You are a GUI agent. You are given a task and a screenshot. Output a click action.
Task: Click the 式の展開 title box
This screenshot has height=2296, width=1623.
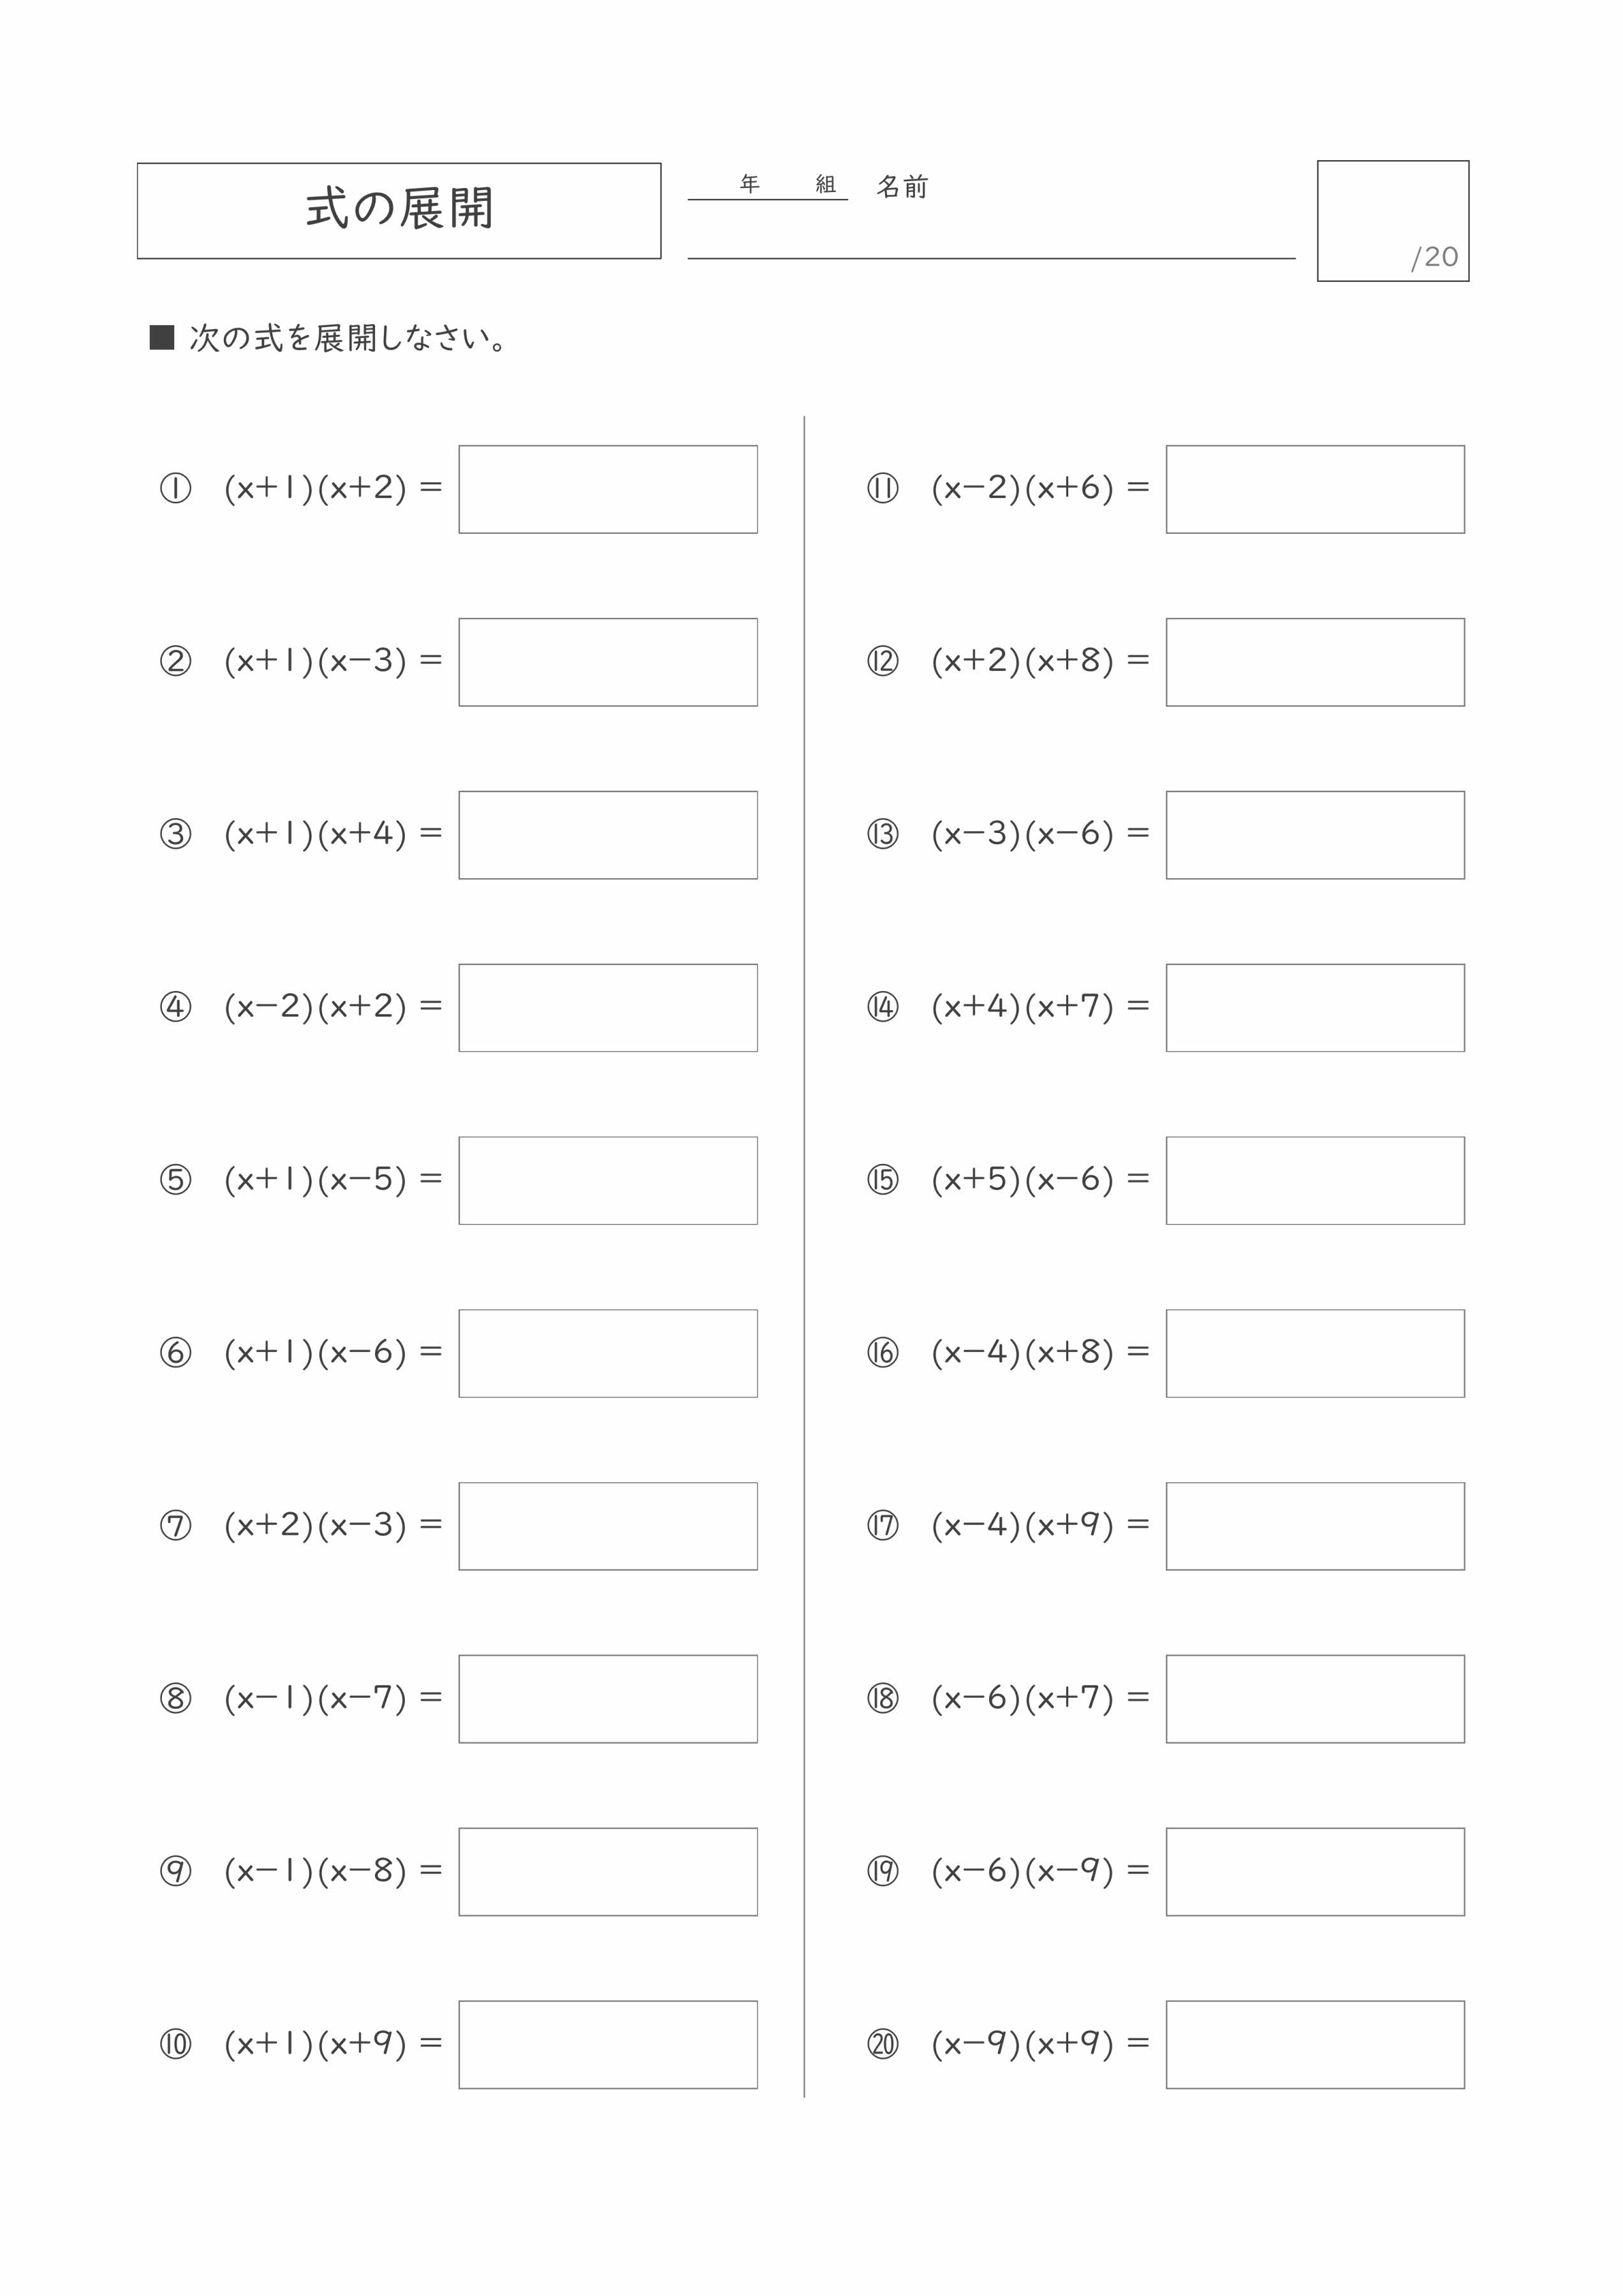399,211
